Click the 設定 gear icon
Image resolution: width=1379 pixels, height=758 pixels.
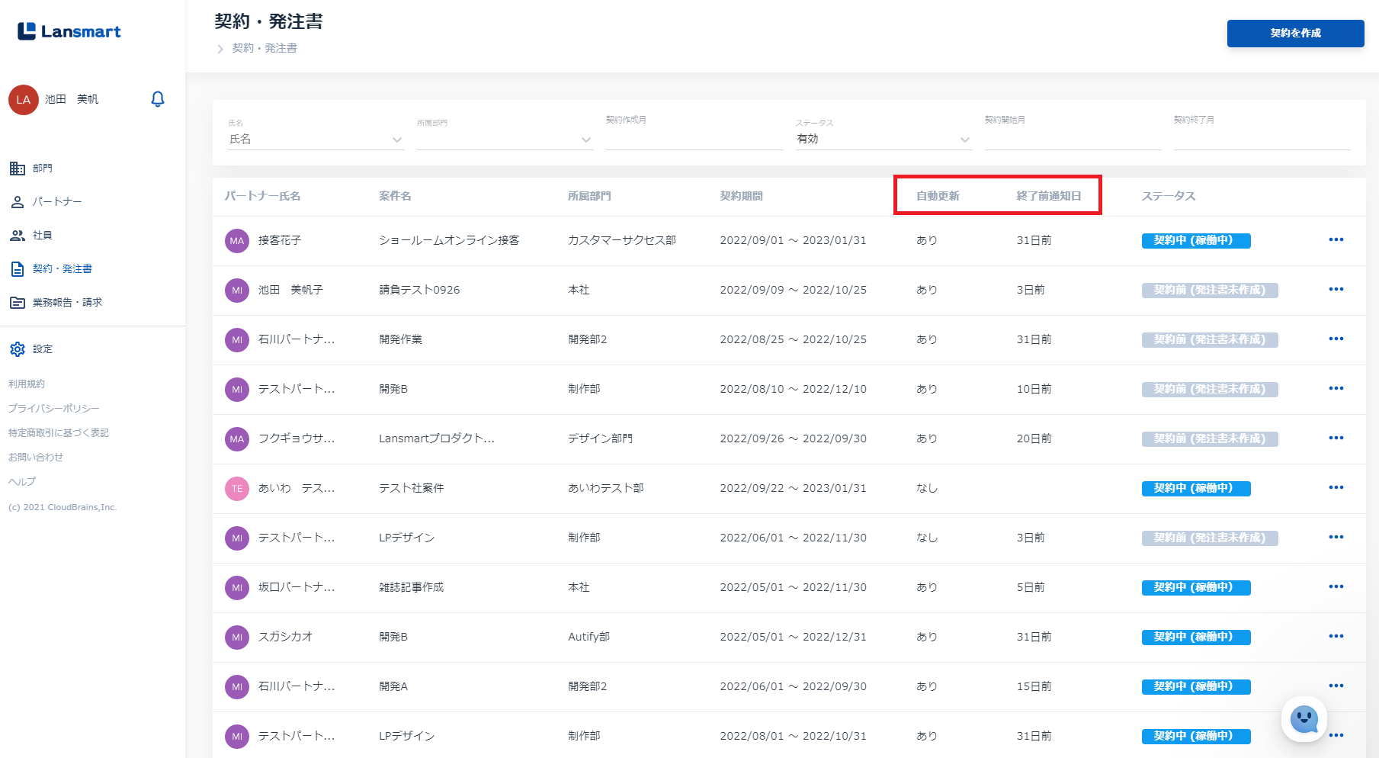(x=18, y=349)
